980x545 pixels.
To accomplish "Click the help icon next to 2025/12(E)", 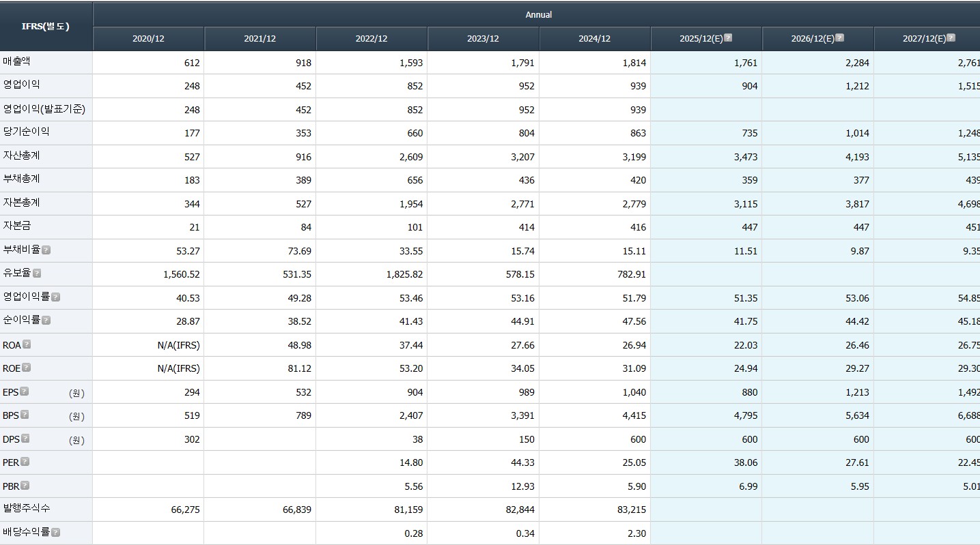I will [728, 38].
